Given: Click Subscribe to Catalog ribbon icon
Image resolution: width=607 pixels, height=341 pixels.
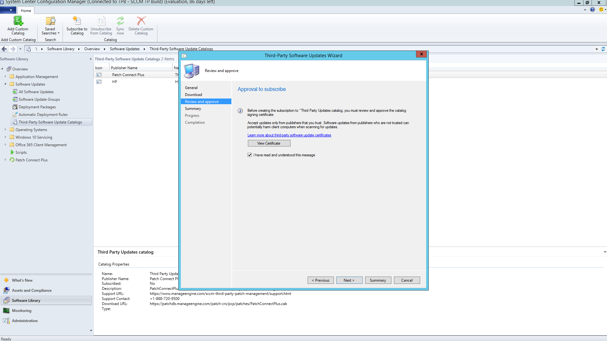Looking at the screenshot, I should click(x=77, y=21).
